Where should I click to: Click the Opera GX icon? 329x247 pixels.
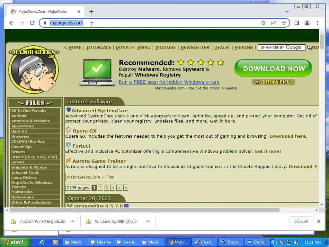68,130
